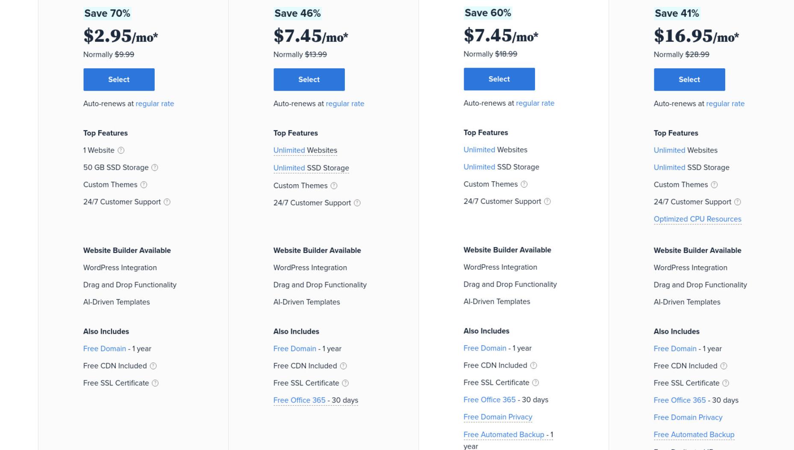794x450 pixels.
Task: Select the $16.95/mo plan
Action: [x=689, y=79]
